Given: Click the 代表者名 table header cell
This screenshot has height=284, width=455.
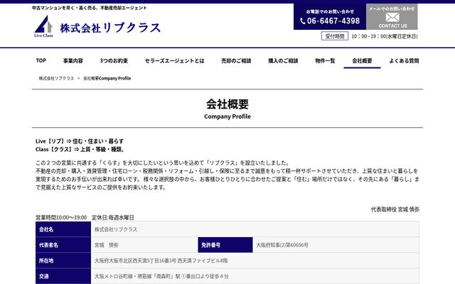Looking at the screenshot, I should pyautogui.click(x=63, y=245).
